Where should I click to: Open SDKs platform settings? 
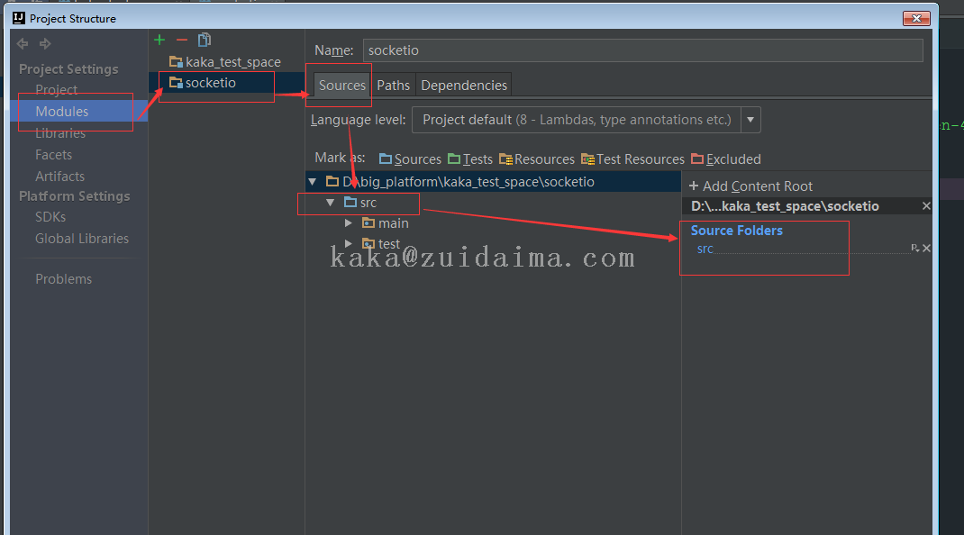50,217
